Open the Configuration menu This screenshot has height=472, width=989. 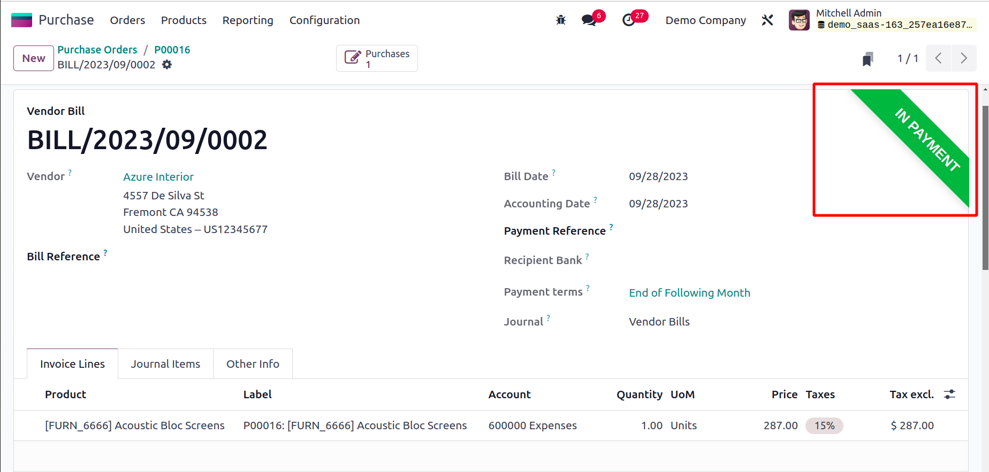pyautogui.click(x=324, y=20)
